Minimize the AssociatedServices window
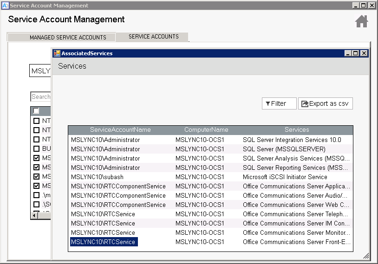 [348, 53]
